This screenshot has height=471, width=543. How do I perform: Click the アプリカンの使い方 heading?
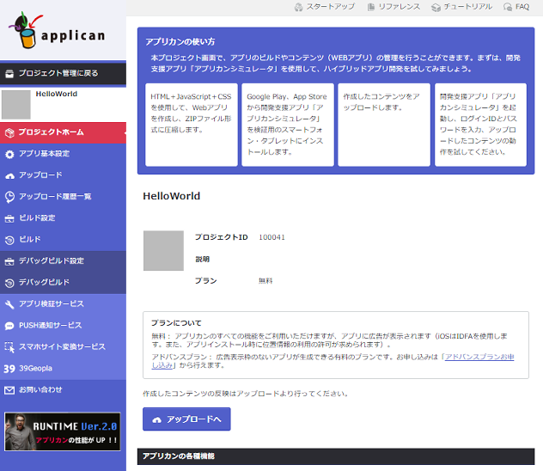tap(180, 42)
